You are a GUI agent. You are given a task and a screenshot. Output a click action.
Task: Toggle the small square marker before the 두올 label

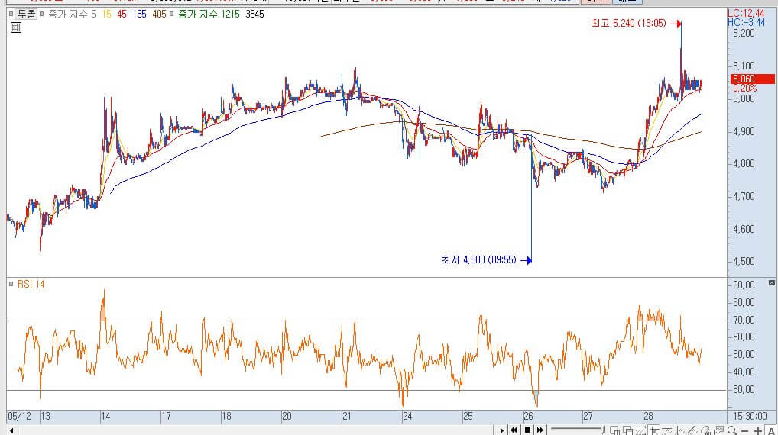pyautogui.click(x=11, y=14)
